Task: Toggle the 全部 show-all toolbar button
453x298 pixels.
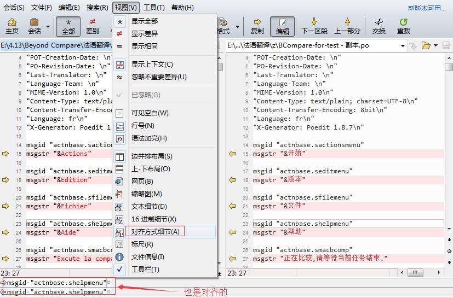Action: coord(68,26)
